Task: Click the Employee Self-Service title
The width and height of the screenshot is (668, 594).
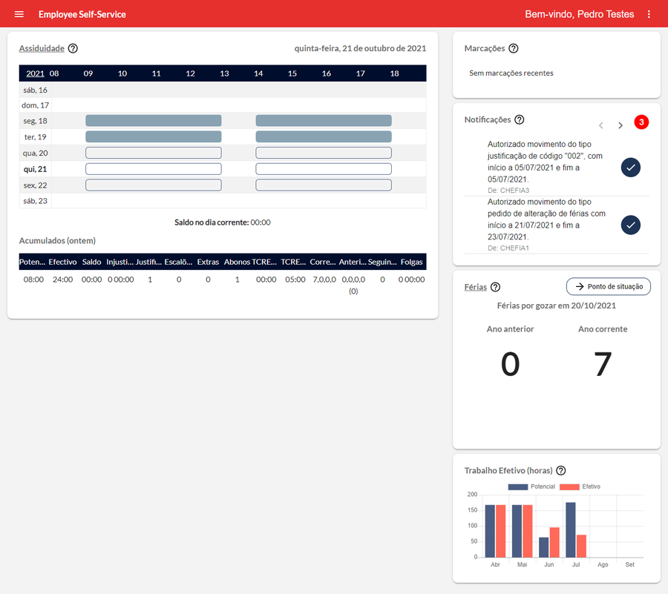Action: tap(82, 15)
